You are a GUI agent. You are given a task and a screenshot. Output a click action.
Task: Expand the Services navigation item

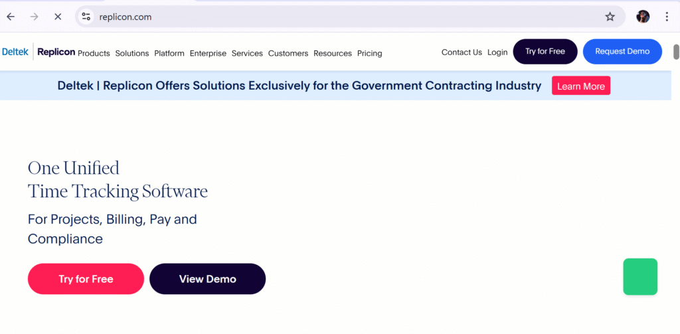pos(247,53)
